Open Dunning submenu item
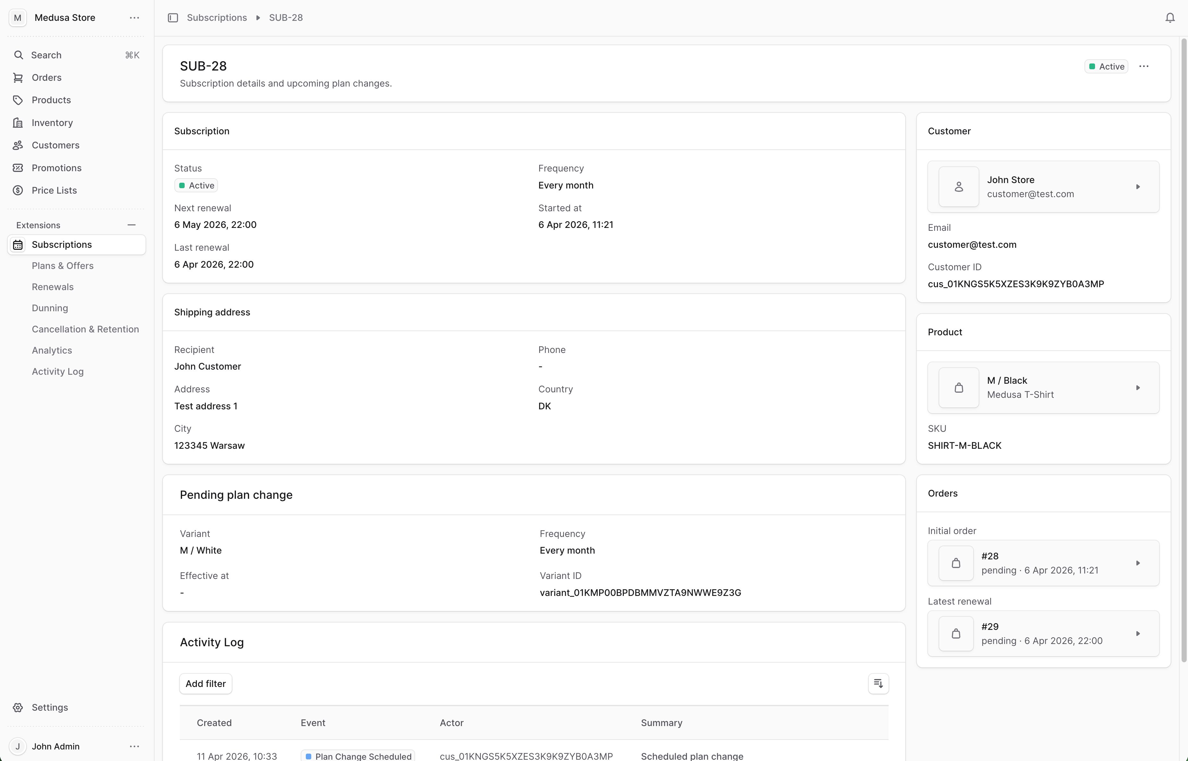The width and height of the screenshot is (1188, 761). pos(50,308)
